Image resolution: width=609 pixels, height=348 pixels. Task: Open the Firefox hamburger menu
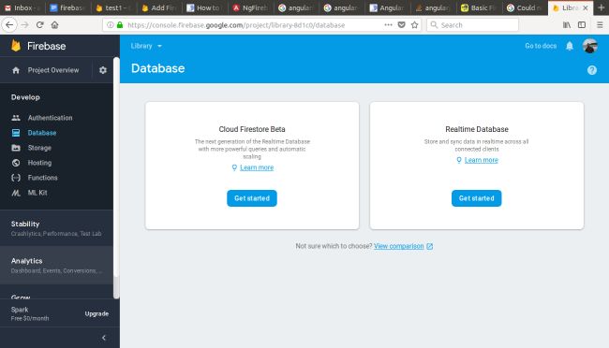click(600, 25)
